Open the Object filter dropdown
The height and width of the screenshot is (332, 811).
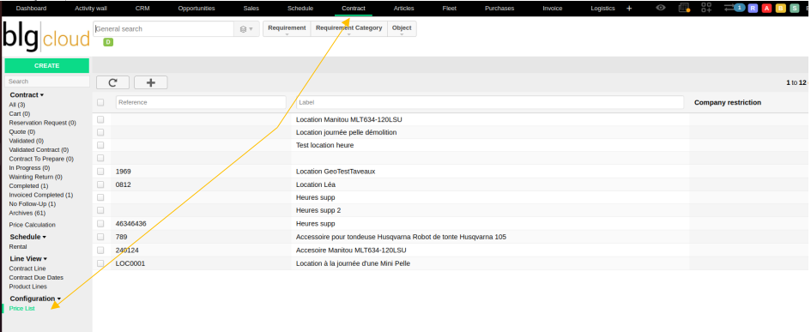(x=402, y=29)
